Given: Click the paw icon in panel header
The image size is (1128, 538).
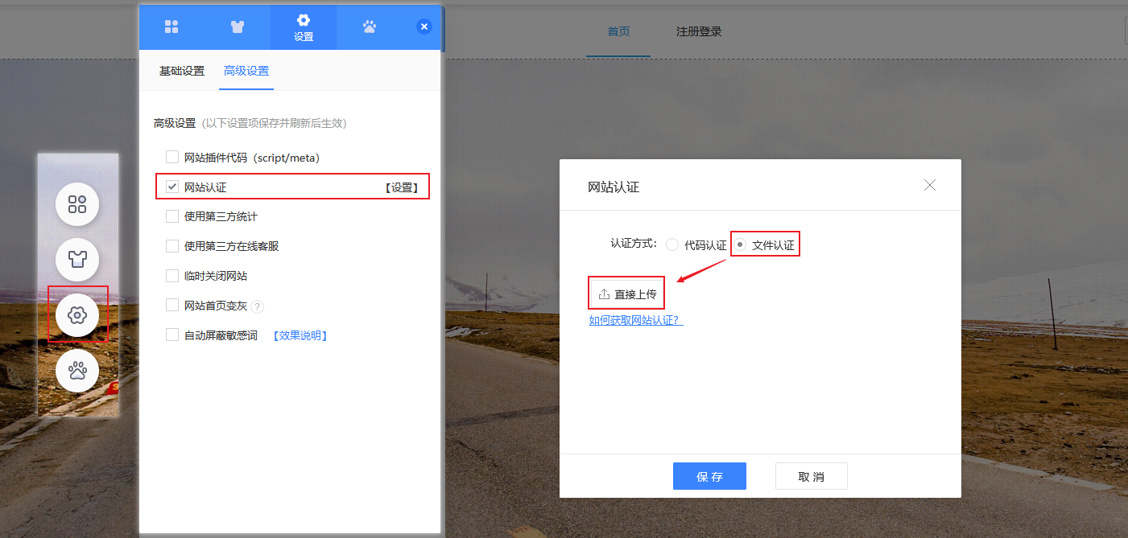Looking at the screenshot, I should [x=370, y=27].
